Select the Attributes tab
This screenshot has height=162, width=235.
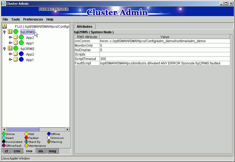pyautogui.click(x=84, y=27)
